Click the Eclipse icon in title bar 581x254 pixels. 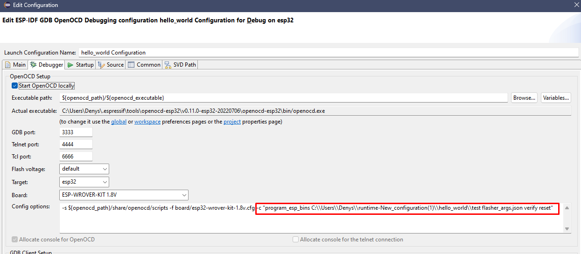tap(7, 5)
